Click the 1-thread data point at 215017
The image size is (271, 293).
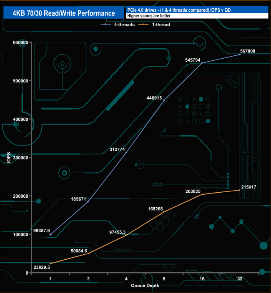pyautogui.click(x=240, y=190)
